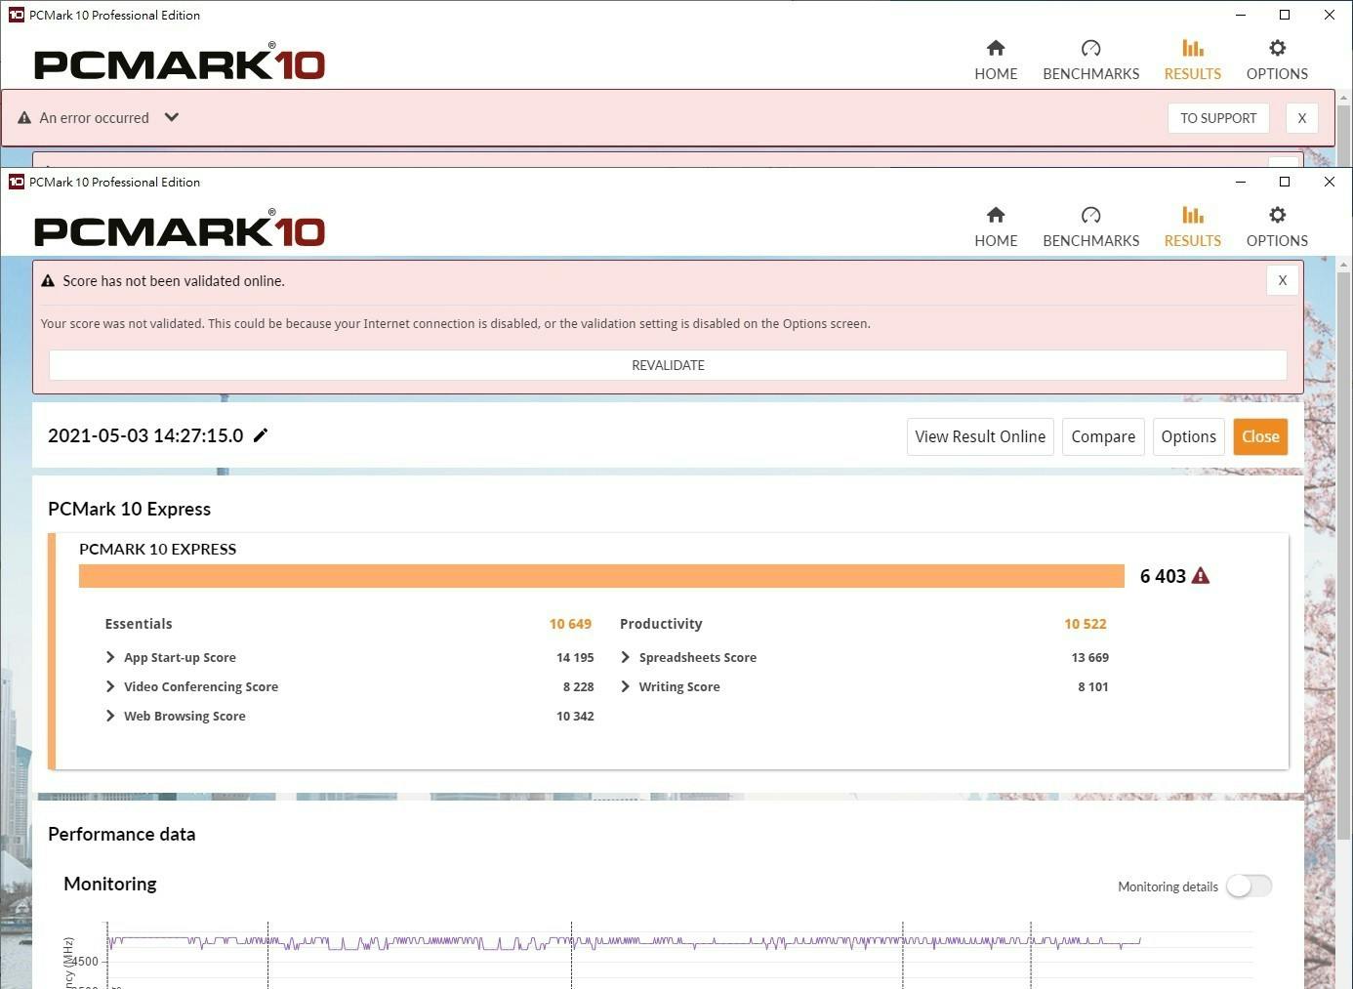The image size is (1353, 989).
Task: Expand 'An error occurred' details chevron
Action: click(172, 117)
